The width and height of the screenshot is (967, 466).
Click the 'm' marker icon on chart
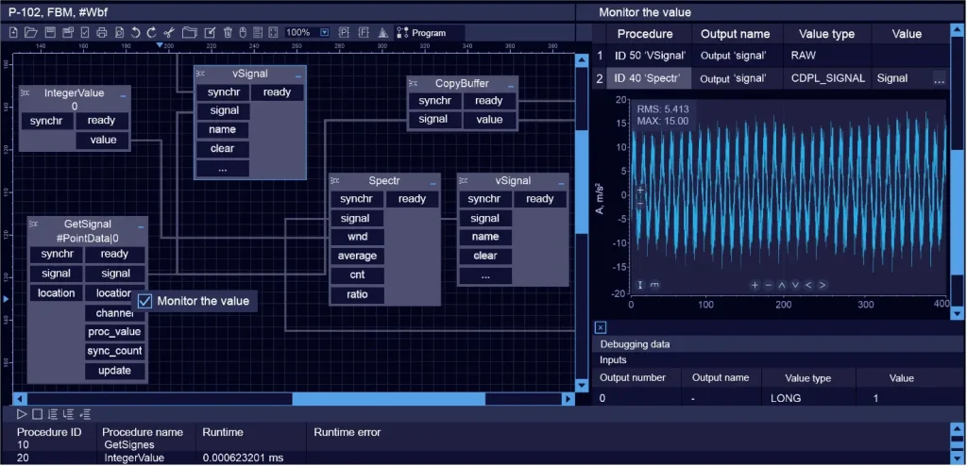tap(655, 285)
